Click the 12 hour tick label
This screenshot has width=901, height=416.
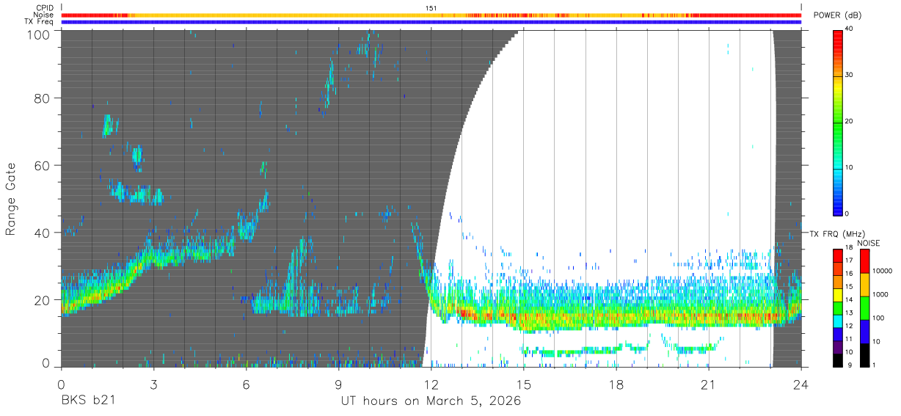[431, 383]
